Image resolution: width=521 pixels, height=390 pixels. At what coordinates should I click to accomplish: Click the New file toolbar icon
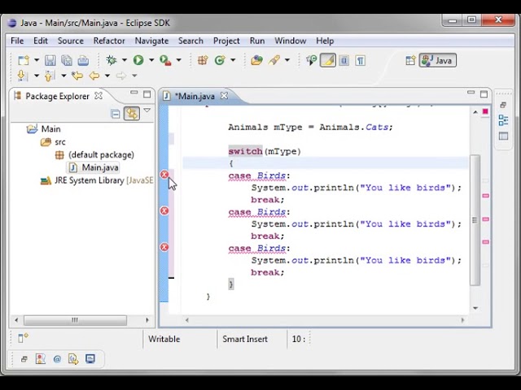(24, 60)
